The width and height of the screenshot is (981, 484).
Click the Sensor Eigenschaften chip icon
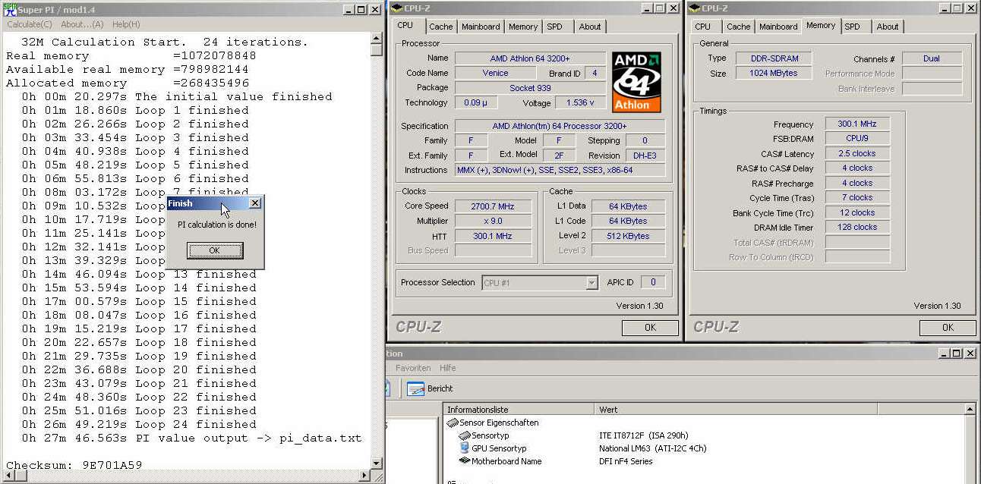(453, 423)
